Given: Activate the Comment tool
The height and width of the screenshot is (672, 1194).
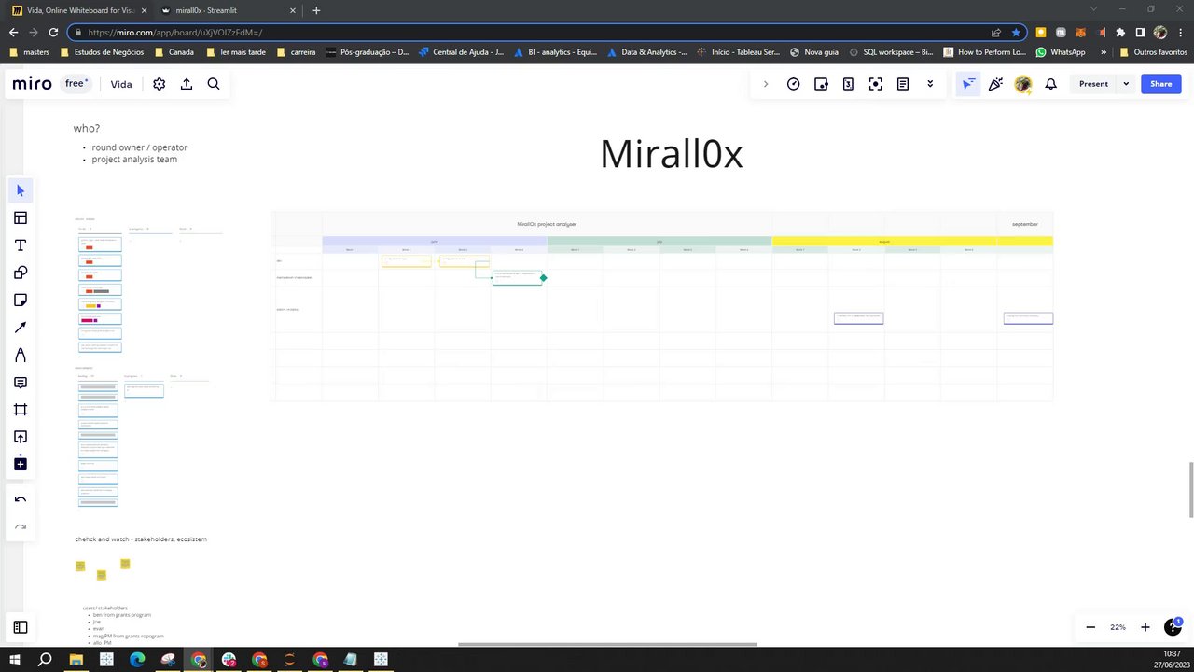Looking at the screenshot, I should pyautogui.click(x=21, y=383).
